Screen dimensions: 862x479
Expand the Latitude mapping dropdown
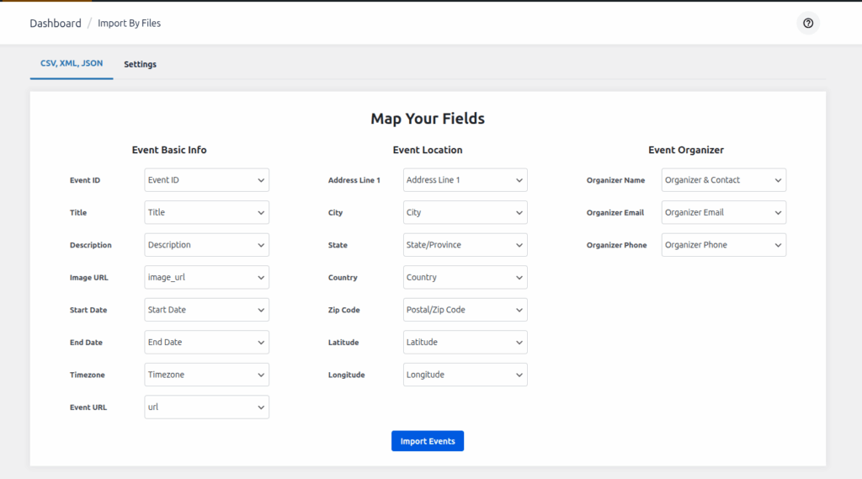point(466,343)
